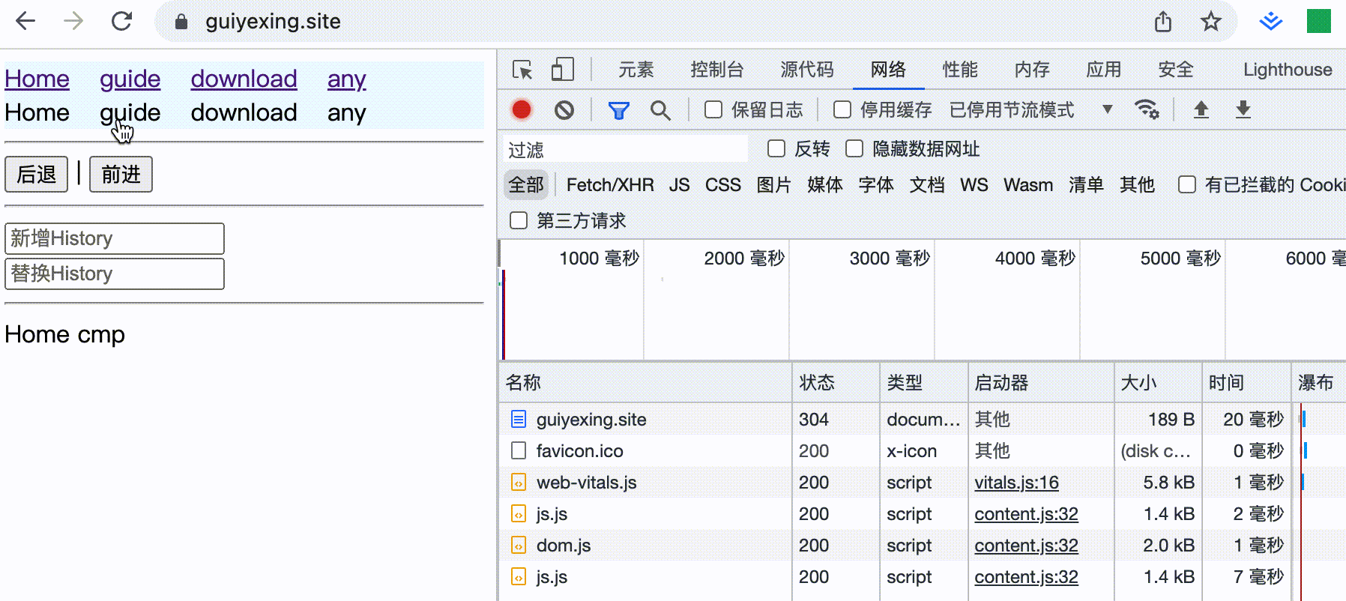Expand the throttling mode dropdown
Screen dimensions: 1346x601
point(1107,109)
